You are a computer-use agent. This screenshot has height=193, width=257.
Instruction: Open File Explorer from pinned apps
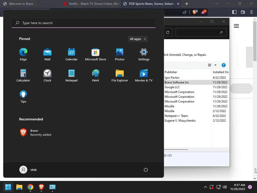[x=120, y=75]
